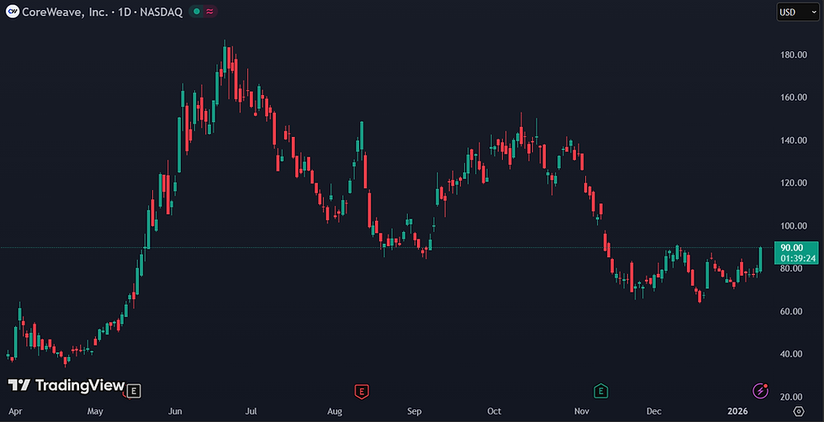
Task: Click the 160.00 price axis label
Action: point(794,98)
